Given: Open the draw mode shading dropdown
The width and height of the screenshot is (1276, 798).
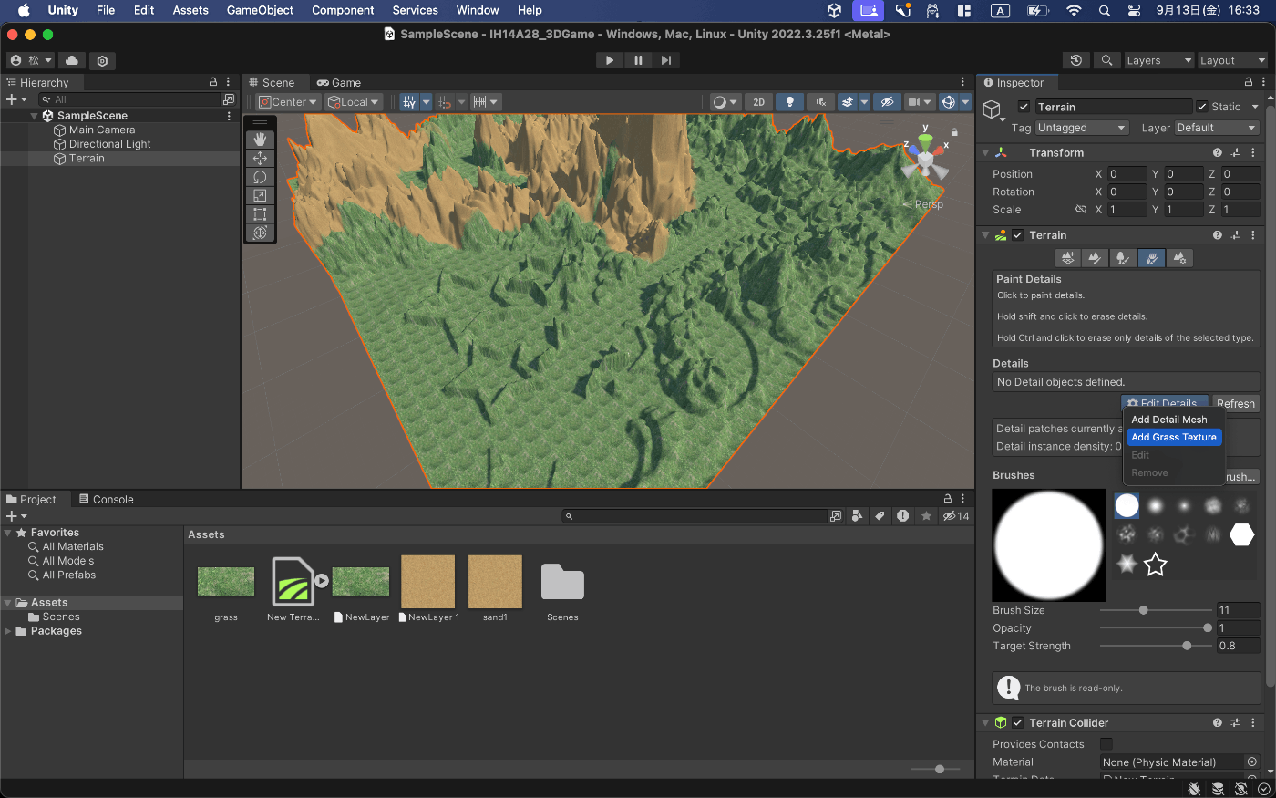Looking at the screenshot, I should point(725,102).
